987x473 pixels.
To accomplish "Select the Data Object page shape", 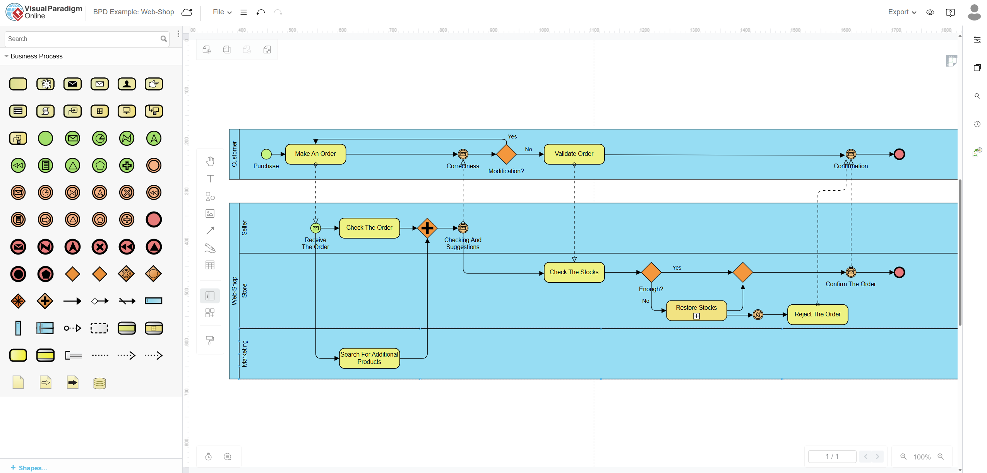I will tap(18, 382).
